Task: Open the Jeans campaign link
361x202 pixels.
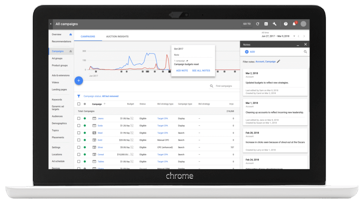Action: pos(100,119)
